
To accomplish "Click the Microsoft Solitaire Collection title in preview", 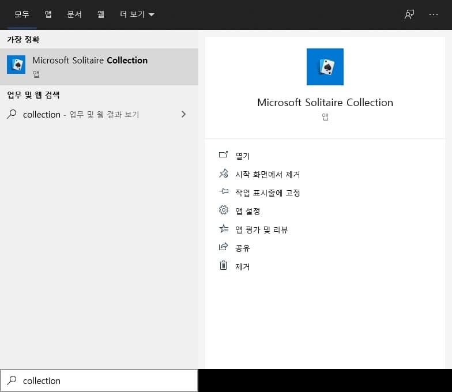I will (x=325, y=103).
